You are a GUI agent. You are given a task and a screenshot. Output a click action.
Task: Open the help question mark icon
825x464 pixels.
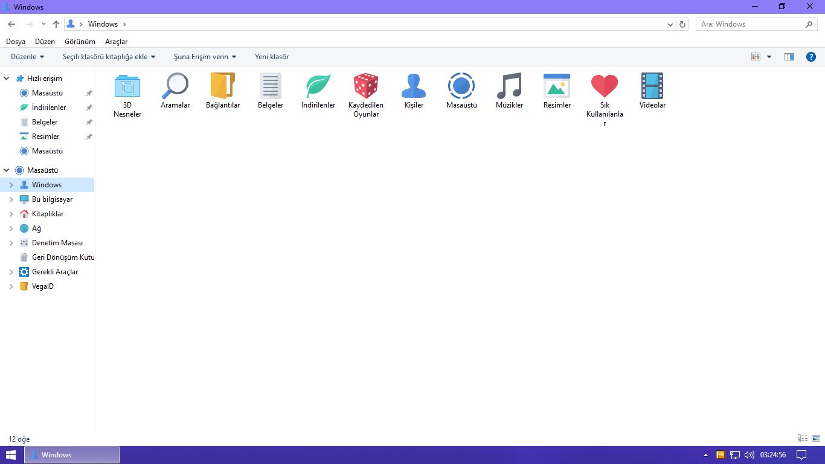[x=811, y=57]
